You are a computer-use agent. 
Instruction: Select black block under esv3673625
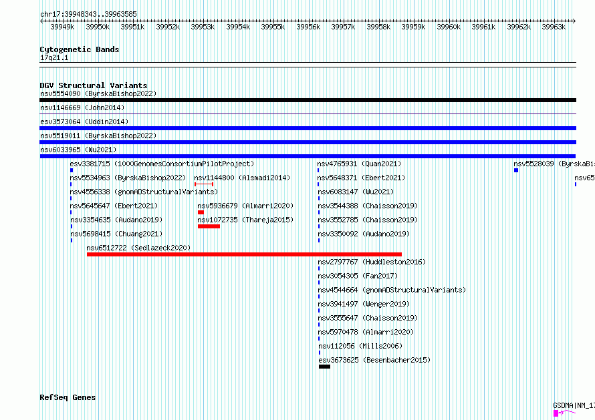(324, 367)
